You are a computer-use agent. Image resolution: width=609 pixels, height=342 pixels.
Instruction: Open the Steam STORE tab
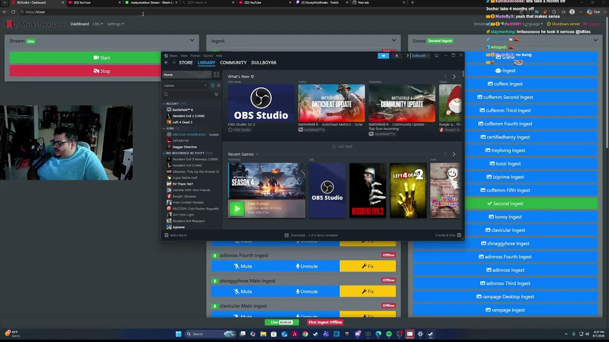[186, 63]
